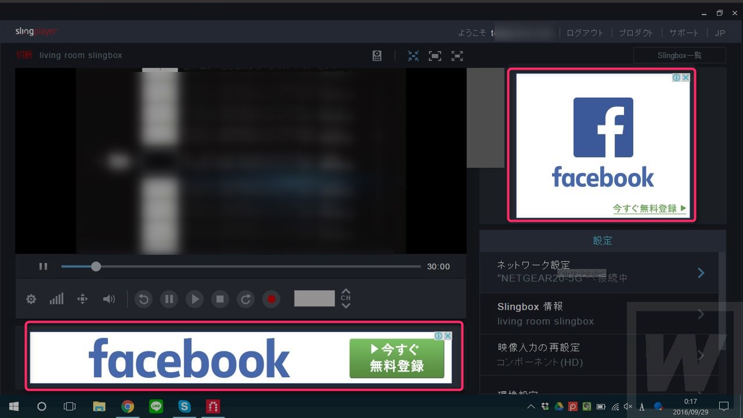Click the Evernote tray icon
Image resolution: width=743 pixels, height=418 pixels.
click(x=587, y=406)
